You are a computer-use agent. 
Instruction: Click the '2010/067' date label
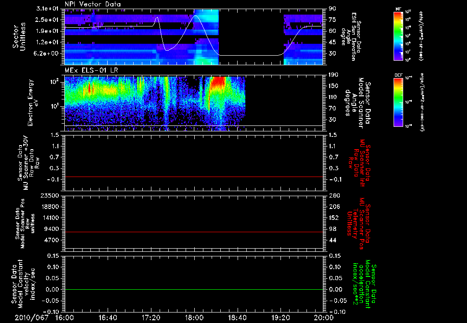(31, 318)
